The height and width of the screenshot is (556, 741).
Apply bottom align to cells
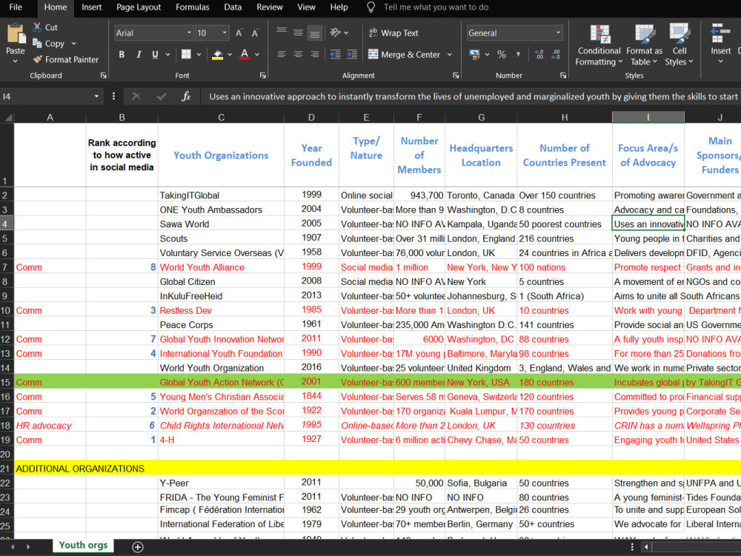(x=315, y=33)
